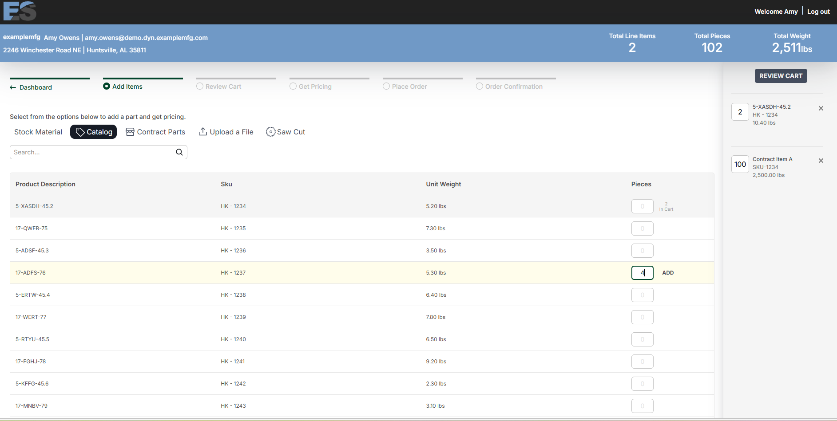Edit cart quantity box showing 100
This screenshot has height=421, width=837.
[x=740, y=164]
